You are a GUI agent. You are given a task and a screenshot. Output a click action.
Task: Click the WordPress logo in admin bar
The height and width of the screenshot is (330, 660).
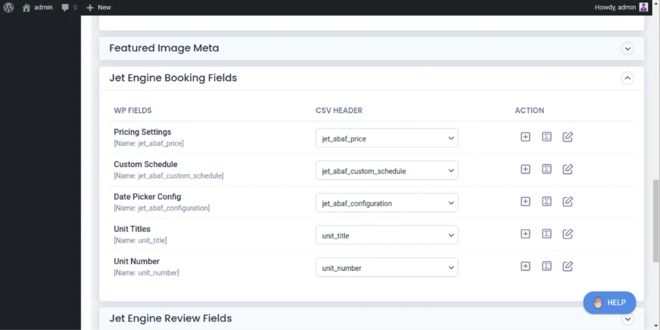pos(8,8)
